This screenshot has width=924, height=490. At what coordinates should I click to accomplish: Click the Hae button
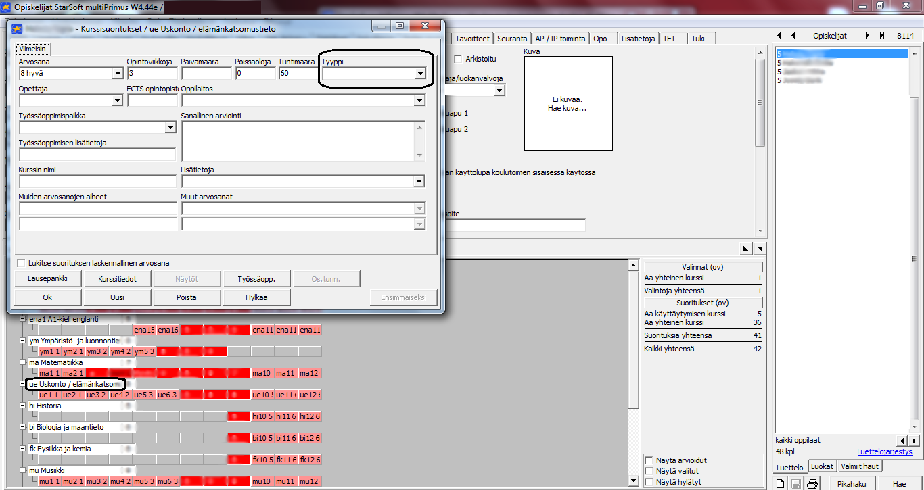[899, 483]
